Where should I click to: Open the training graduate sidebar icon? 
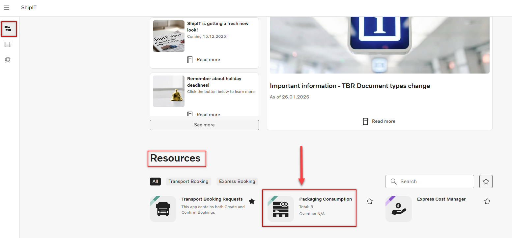pyautogui.click(x=8, y=60)
